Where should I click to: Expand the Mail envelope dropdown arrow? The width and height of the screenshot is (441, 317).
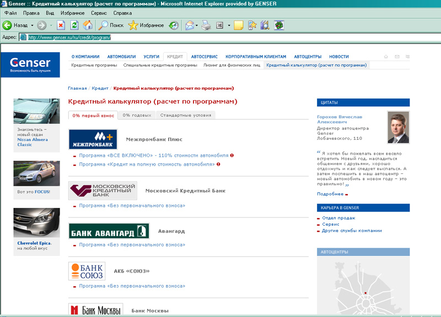click(x=197, y=25)
